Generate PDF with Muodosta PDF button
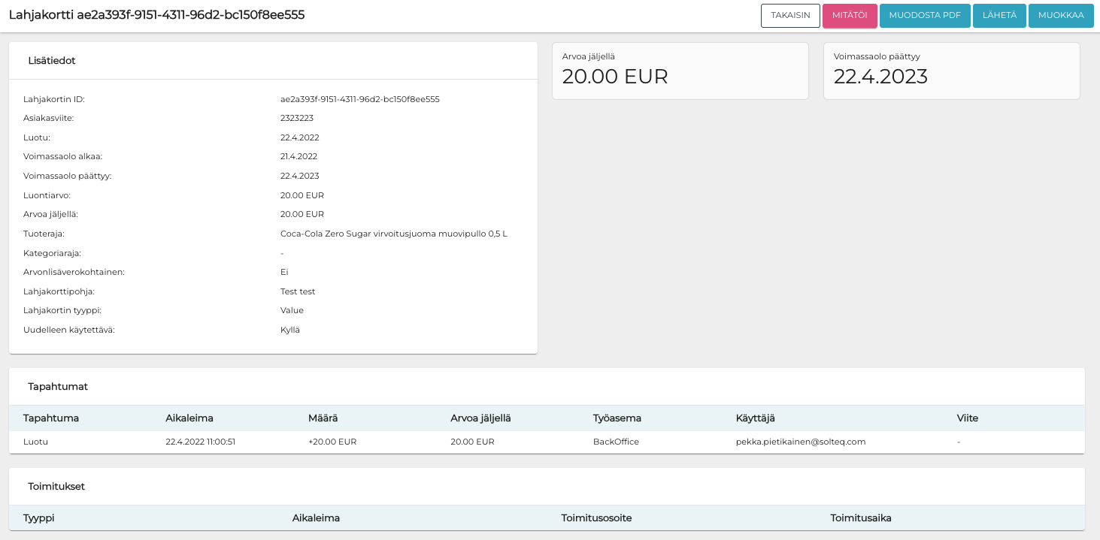The width and height of the screenshot is (1100, 540). pos(925,16)
